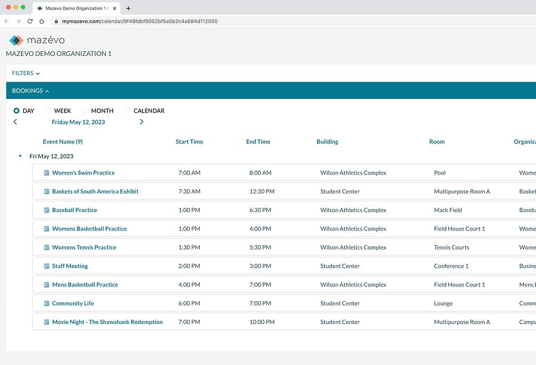The height and width of the screenshot is (365, 536).
Task: Collapse the Fri May 12, 2023 group
Action: tap(20, 156)
